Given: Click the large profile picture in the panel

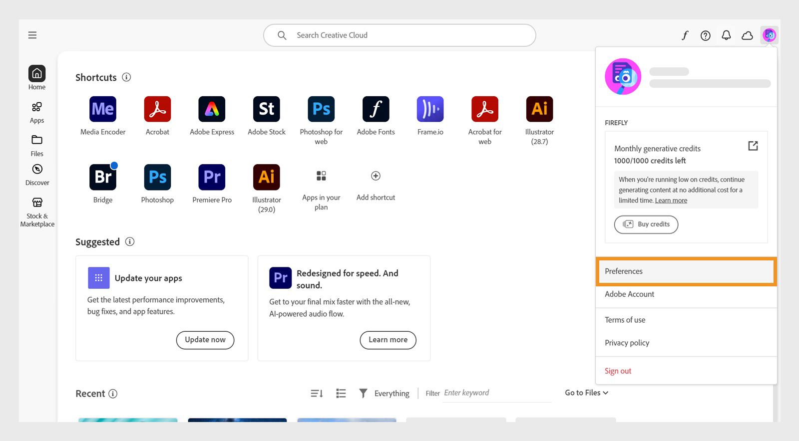Looking at the screenshot, I should pyautogui.click(x=623, y=76).
